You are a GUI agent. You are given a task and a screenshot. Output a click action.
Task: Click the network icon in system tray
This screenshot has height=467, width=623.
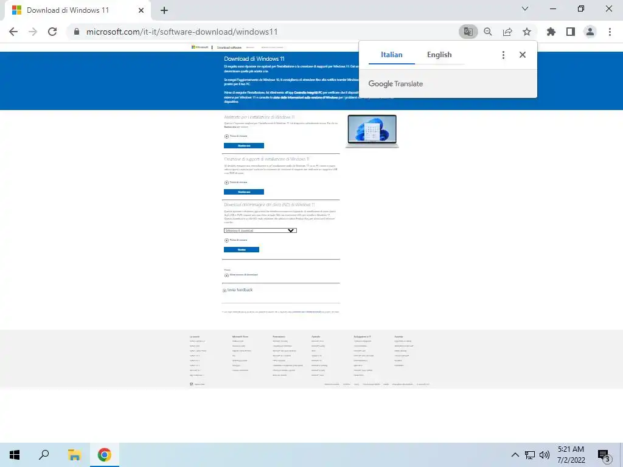click(530, 455)
